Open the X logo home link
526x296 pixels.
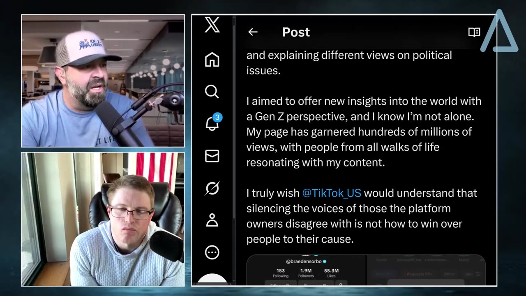(212, 25)
